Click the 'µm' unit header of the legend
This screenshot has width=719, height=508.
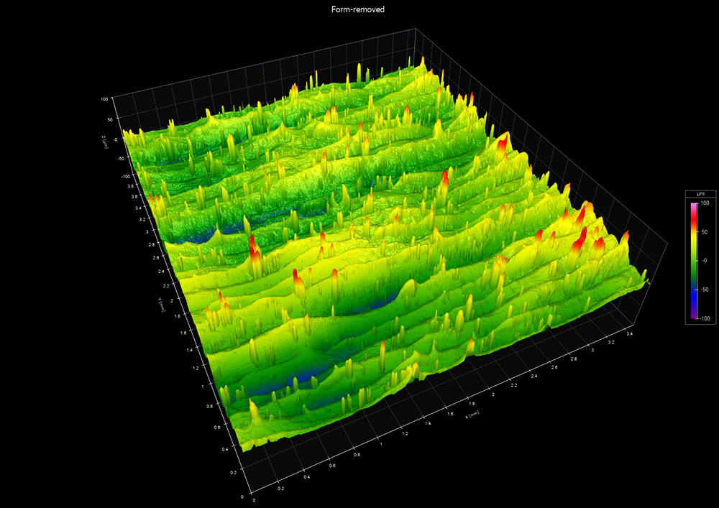click(700, 194)
